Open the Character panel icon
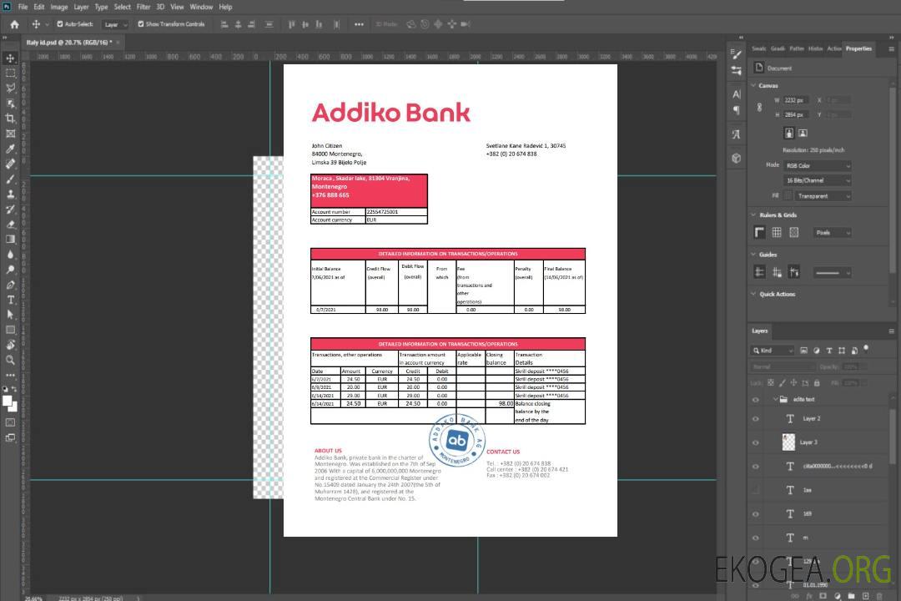 pos(737,94)
